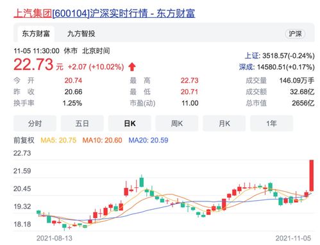The height and width of the screenshot is (245, 320).
Task: Select the 周K chart view
Action: pyautogui.click(x=177, y=123)
